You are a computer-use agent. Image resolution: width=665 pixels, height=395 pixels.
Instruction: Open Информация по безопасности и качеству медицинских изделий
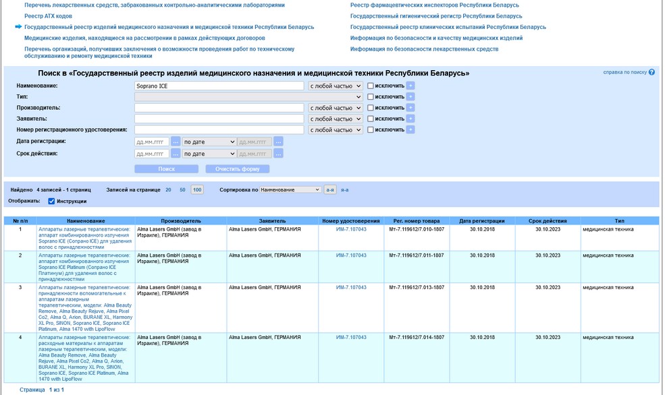(x=436, y=38)
